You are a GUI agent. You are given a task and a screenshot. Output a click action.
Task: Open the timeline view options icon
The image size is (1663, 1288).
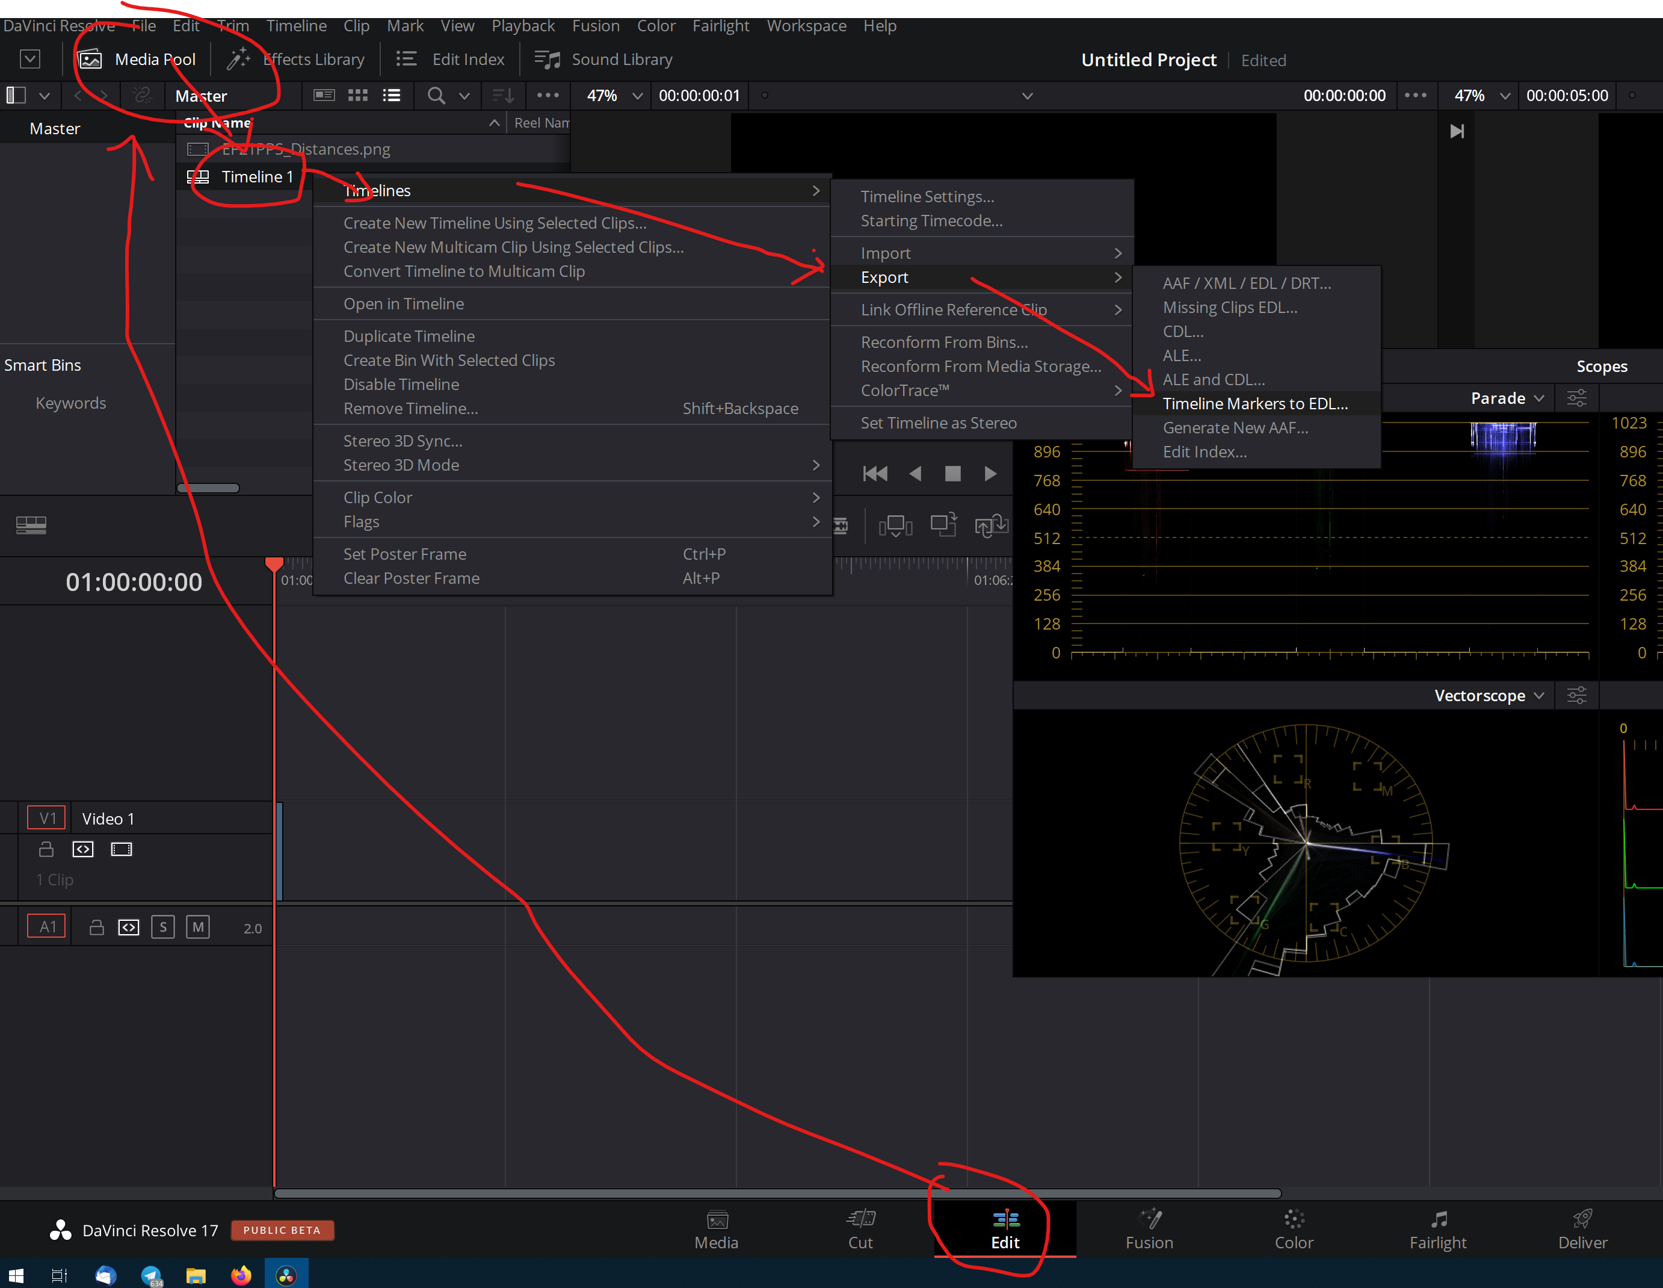[x=31, y=525]
